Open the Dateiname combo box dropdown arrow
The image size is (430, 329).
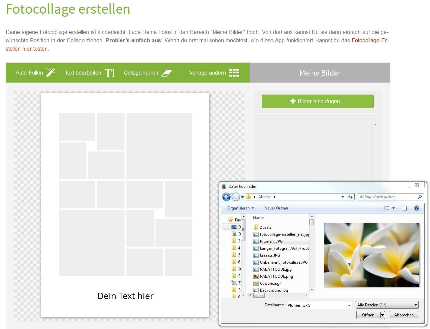[x=349, y=305]
